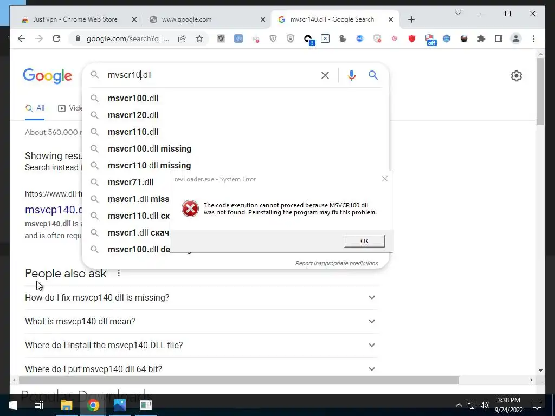Start voice search with the microphone icon
The width and height of the screenshot is (555, 416).
point(351,75)
